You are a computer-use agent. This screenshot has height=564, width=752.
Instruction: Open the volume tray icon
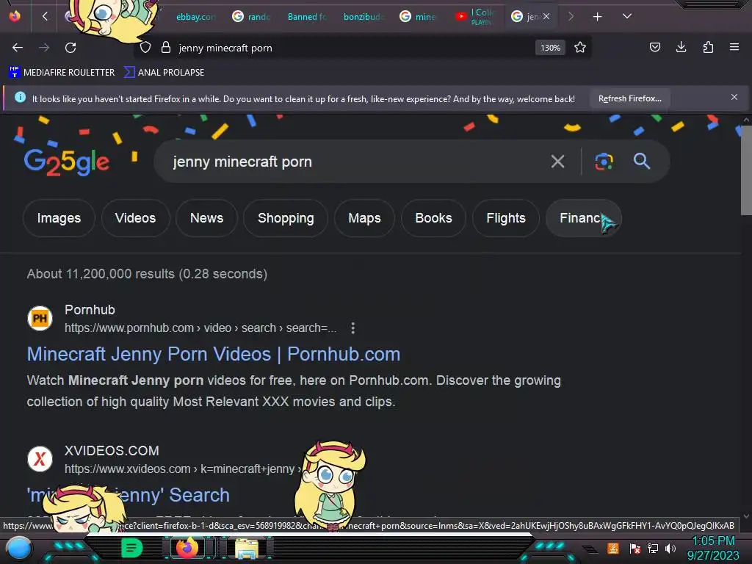[x=670, y=548]
